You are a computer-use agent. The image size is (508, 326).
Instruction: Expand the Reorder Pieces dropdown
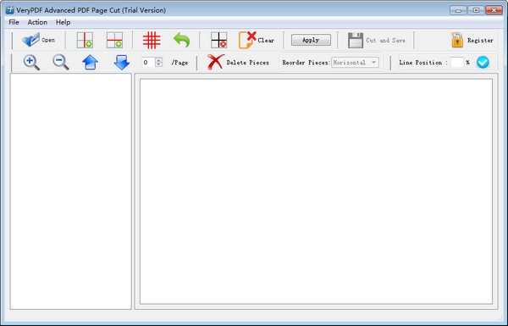point(374,62)
